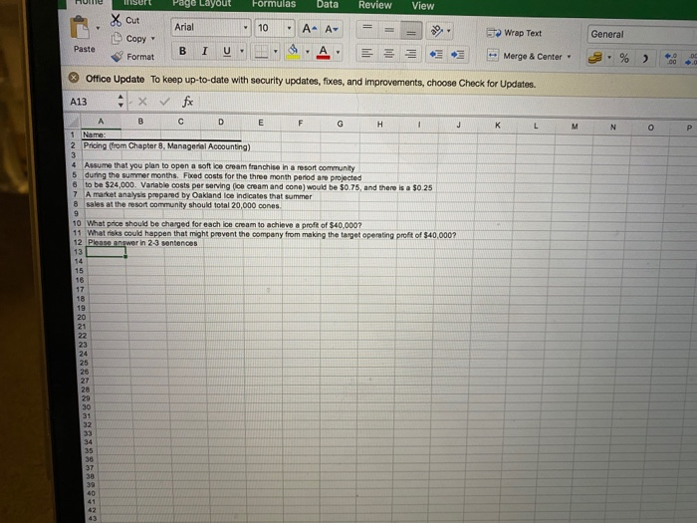Decrease font size with smaller A icon

tap(332, 29)
